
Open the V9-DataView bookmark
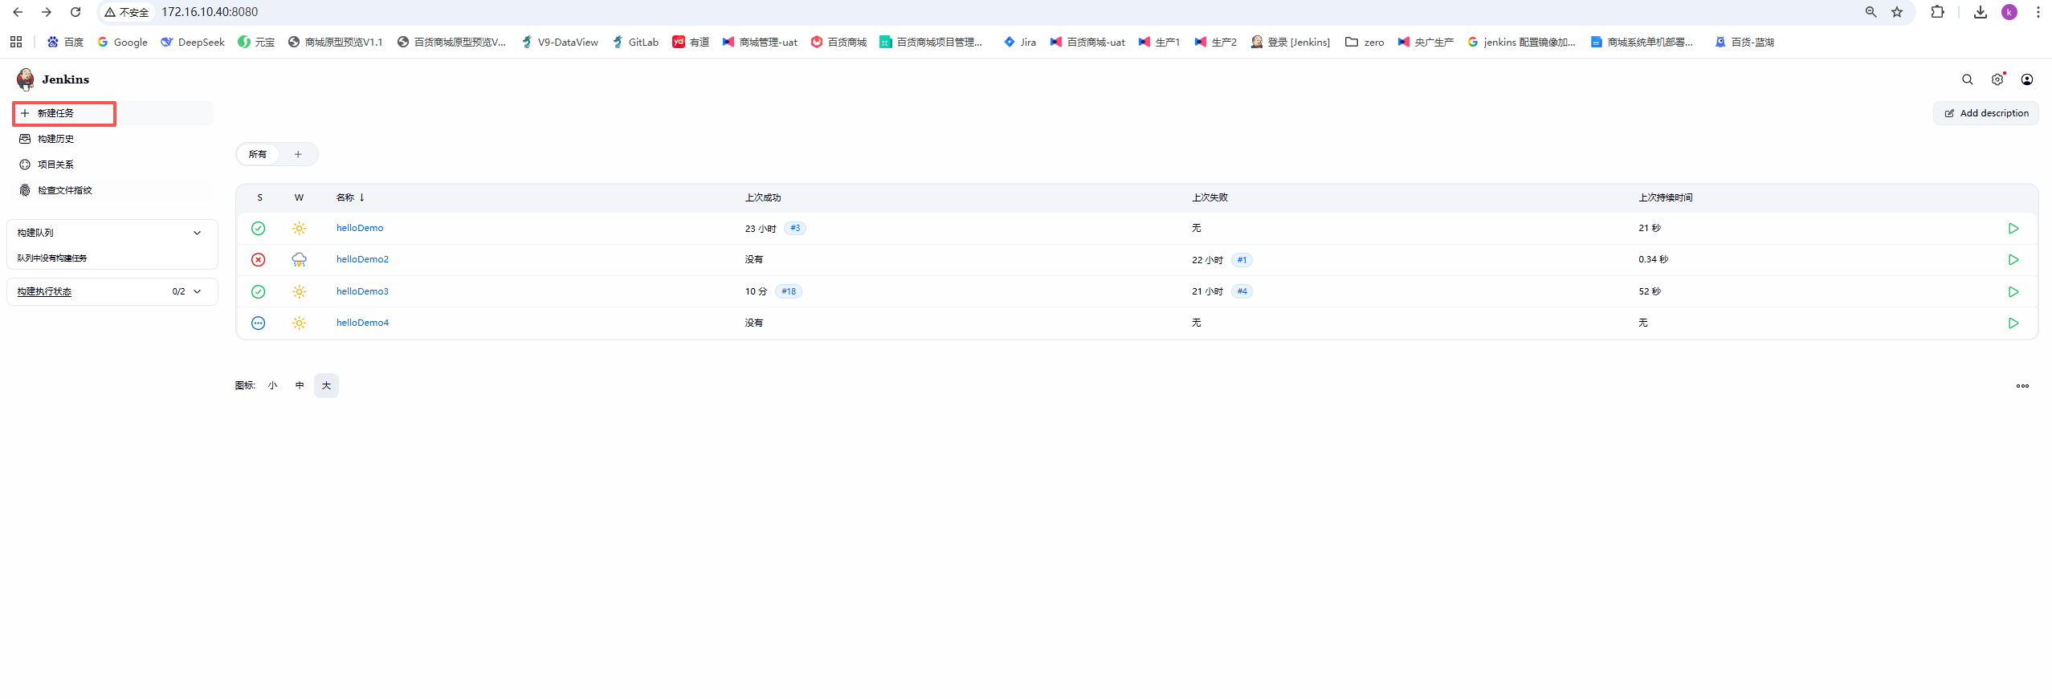point(559,42)
